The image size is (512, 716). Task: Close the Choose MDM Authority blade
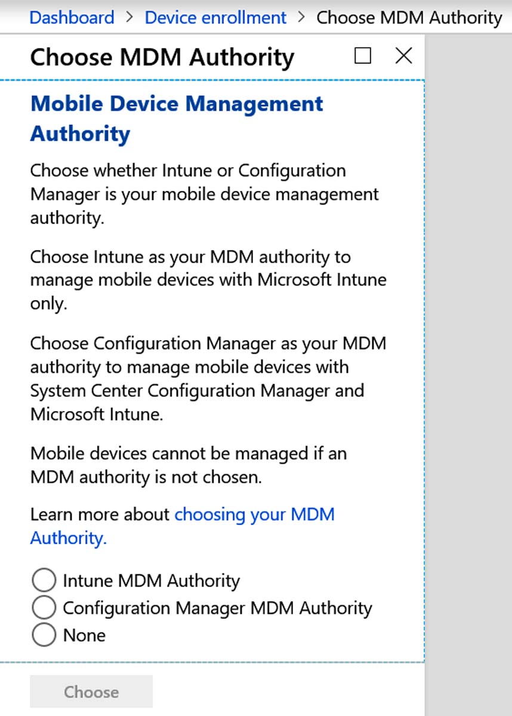(x=404, y=56)
